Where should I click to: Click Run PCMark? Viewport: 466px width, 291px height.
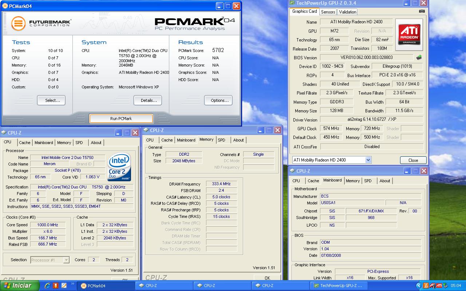coord(121,119)
